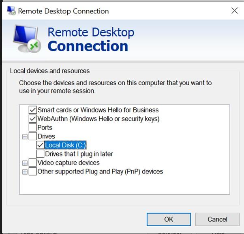Check the Drives parent checkbox
244x234 pixels.
pyautogui.click(x=33, y=136)
